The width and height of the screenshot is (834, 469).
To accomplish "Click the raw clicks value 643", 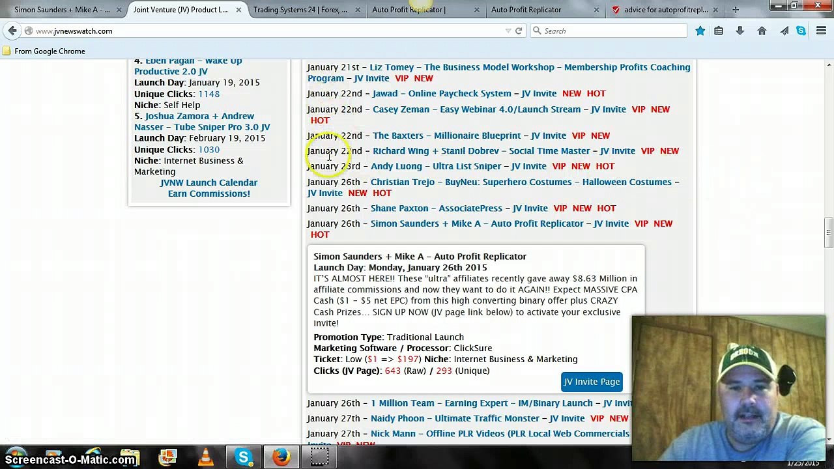I will [392, 371].
